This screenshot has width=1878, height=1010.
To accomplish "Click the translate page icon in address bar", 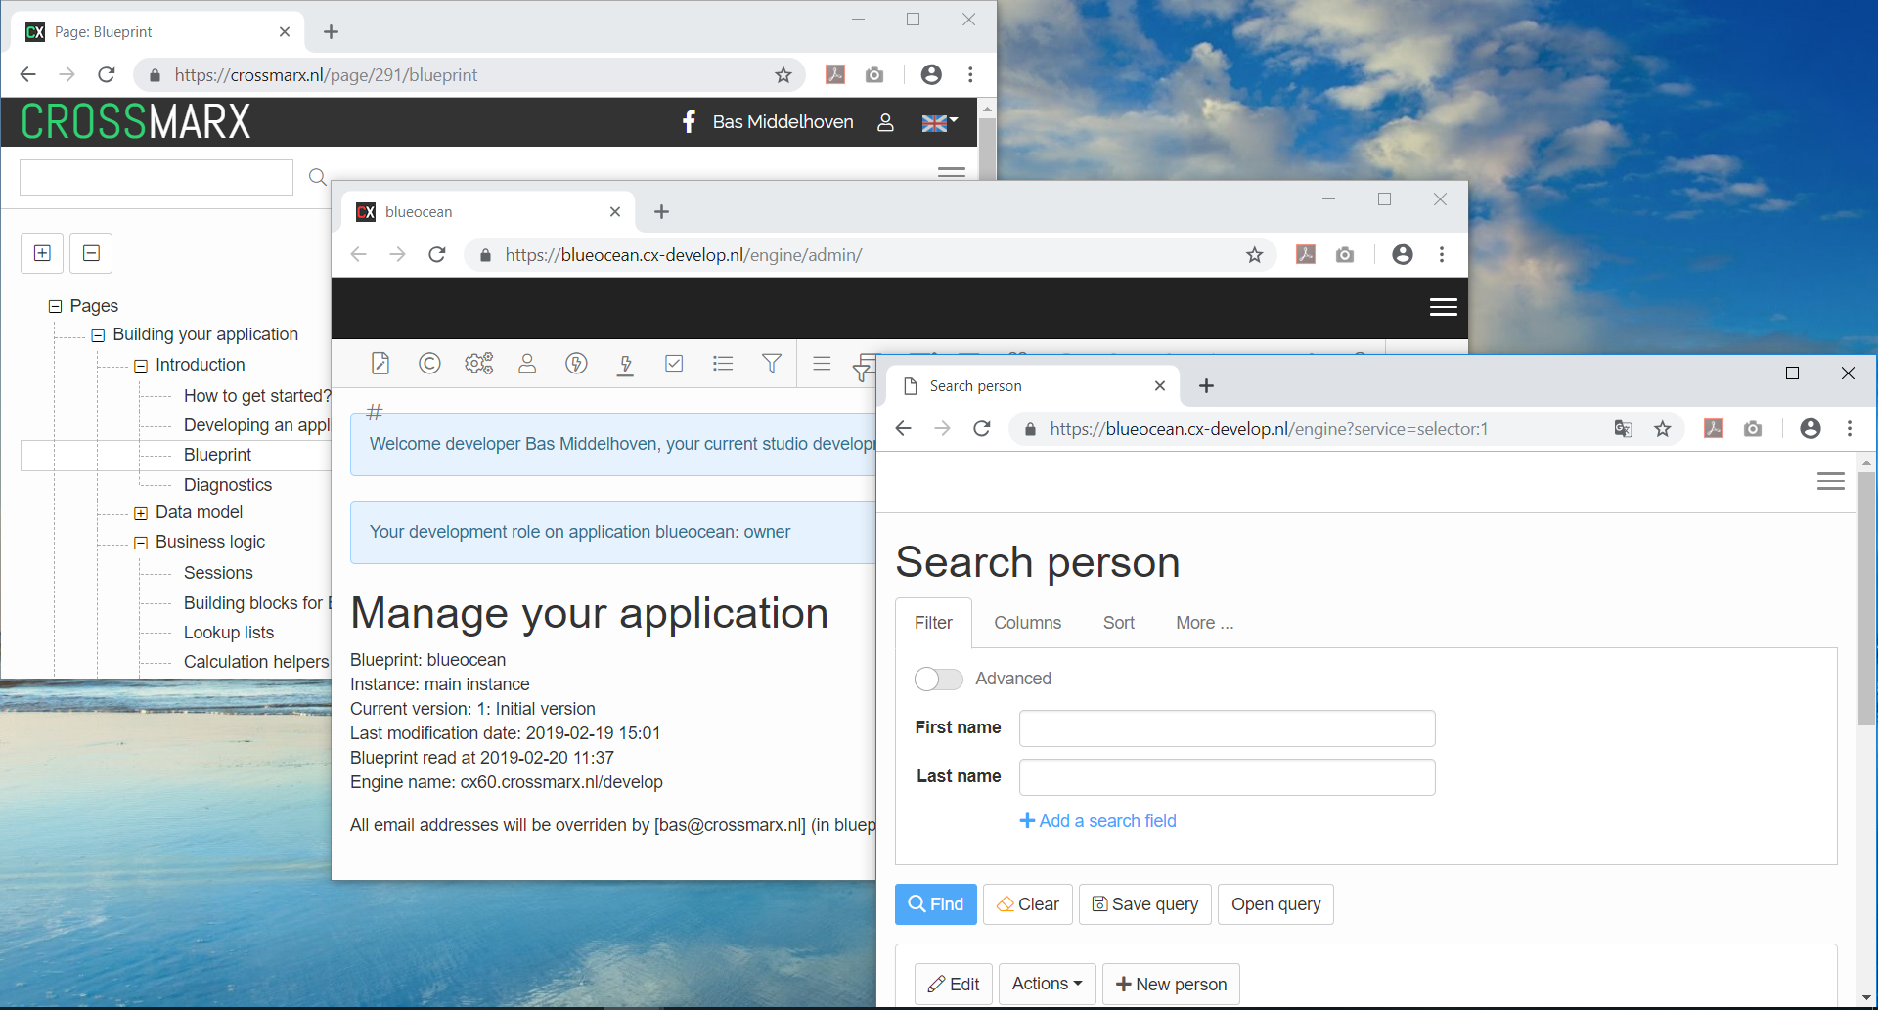I will click(x=1623, y=429).
